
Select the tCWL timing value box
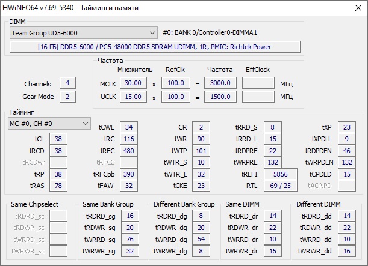[128, 127]
